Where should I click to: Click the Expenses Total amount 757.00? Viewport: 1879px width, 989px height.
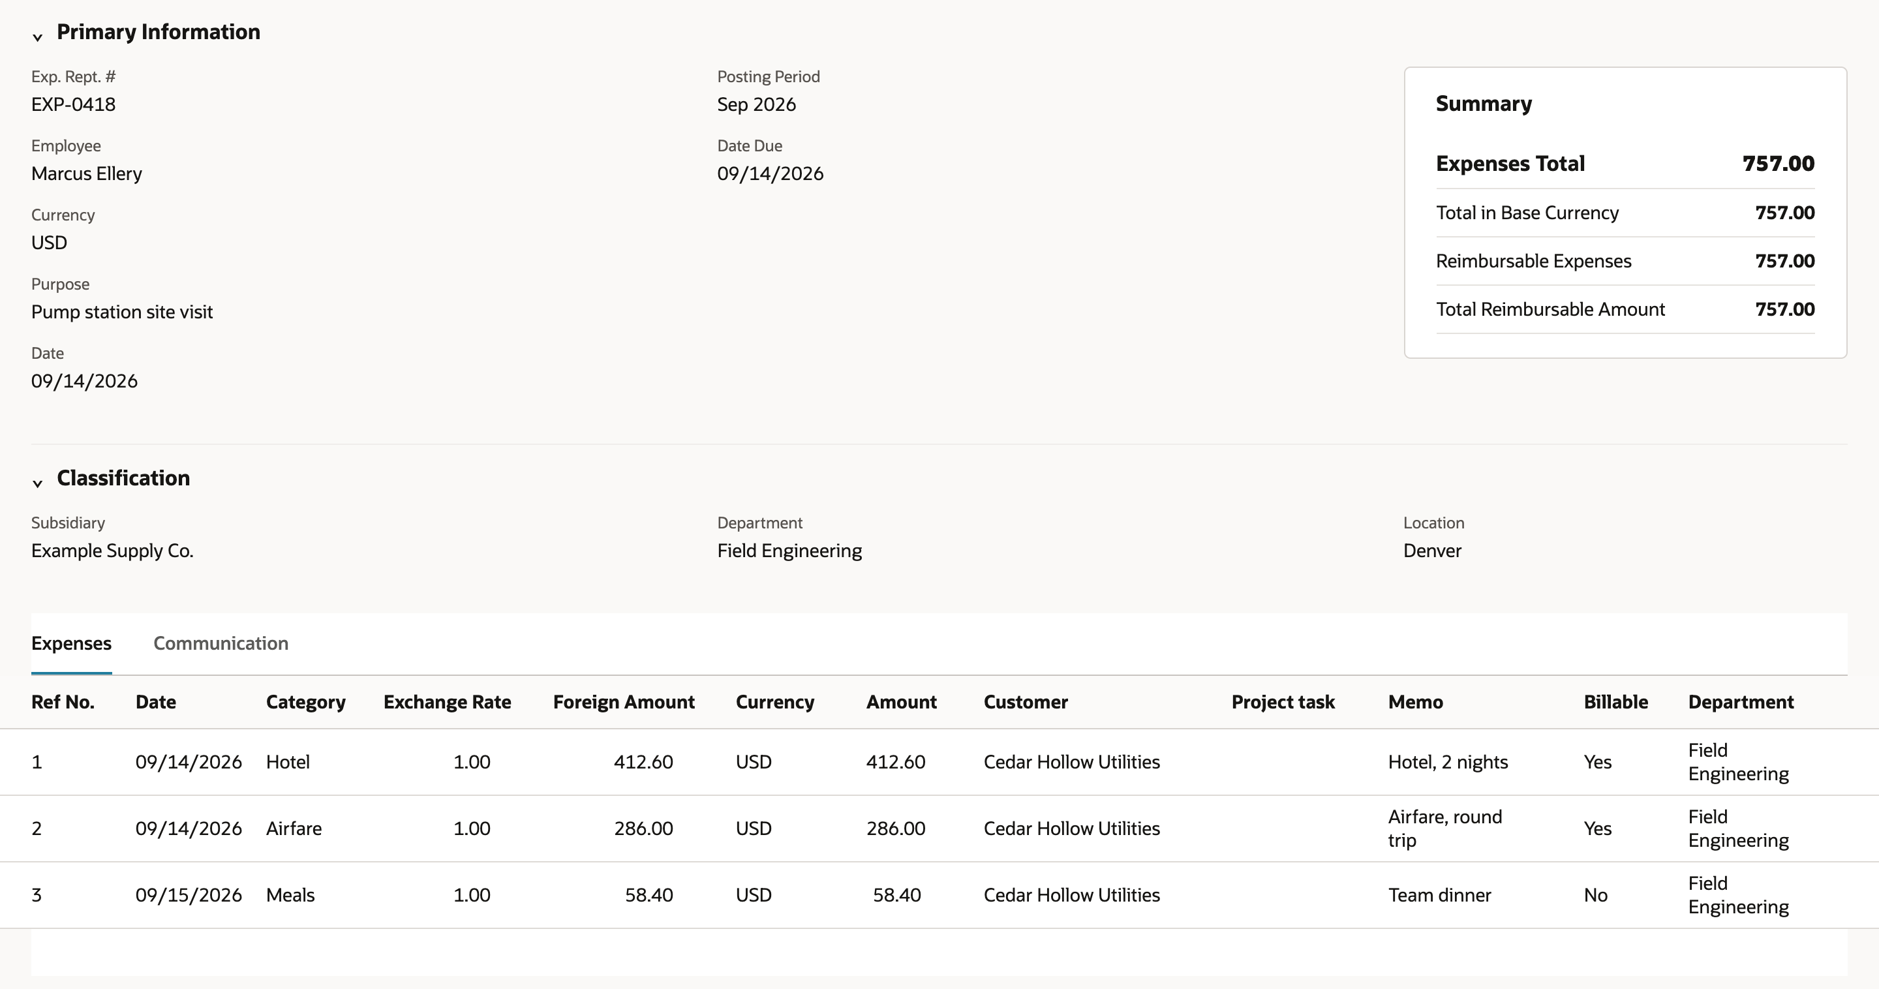point(1779,163)
